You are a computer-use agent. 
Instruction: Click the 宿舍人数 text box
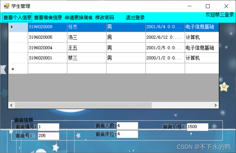pos(127,126)
